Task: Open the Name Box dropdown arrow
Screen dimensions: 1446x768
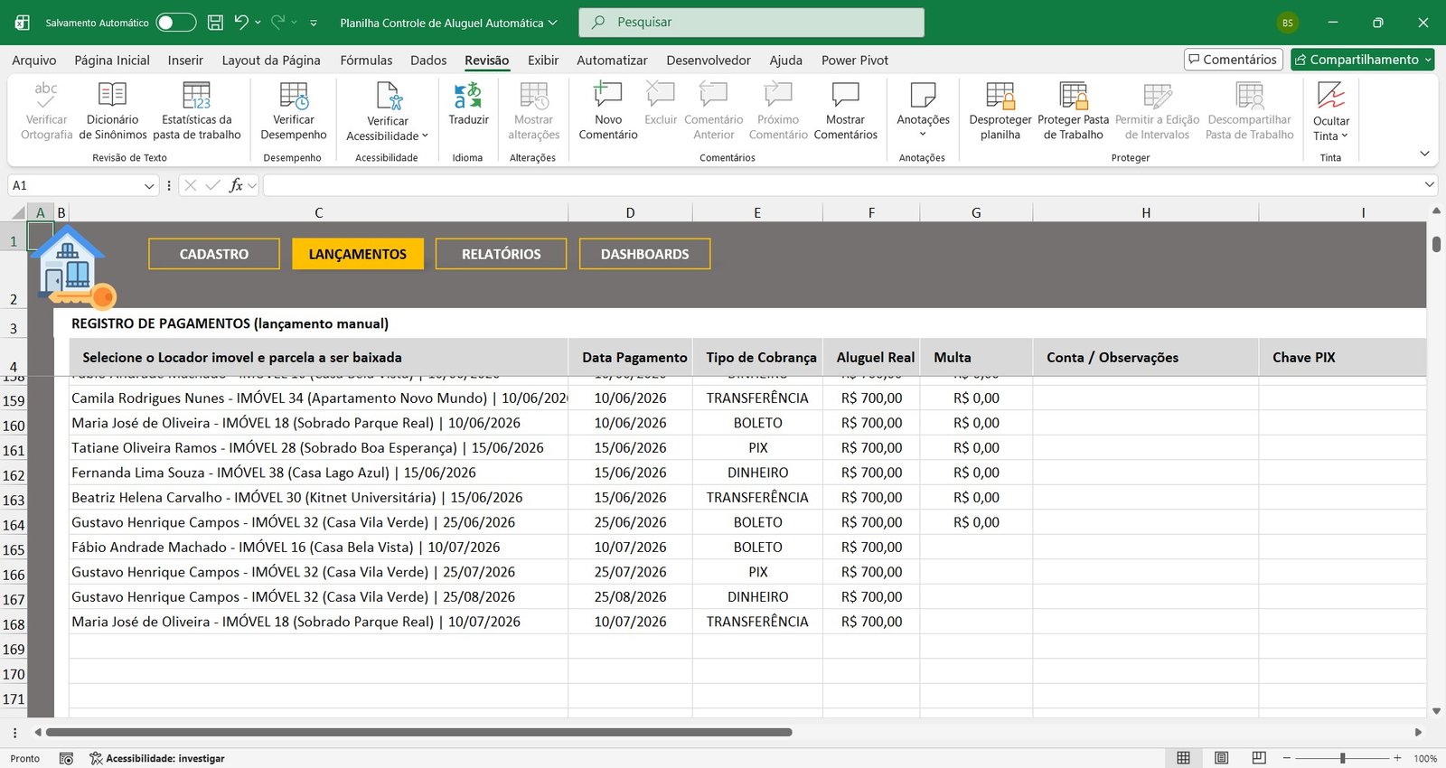Action: [x=149, y=185]
